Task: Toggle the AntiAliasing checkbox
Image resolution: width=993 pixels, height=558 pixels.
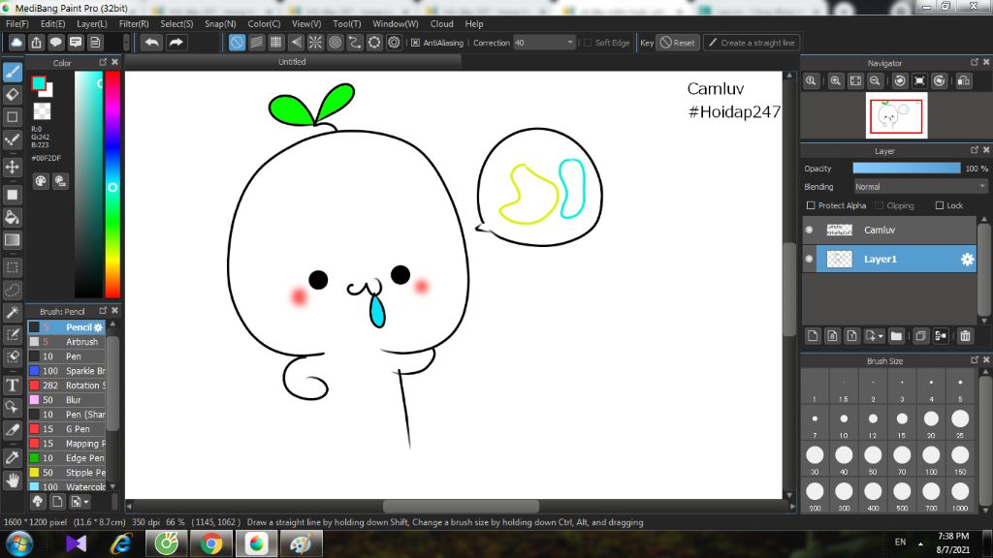Action: point(415,43)
